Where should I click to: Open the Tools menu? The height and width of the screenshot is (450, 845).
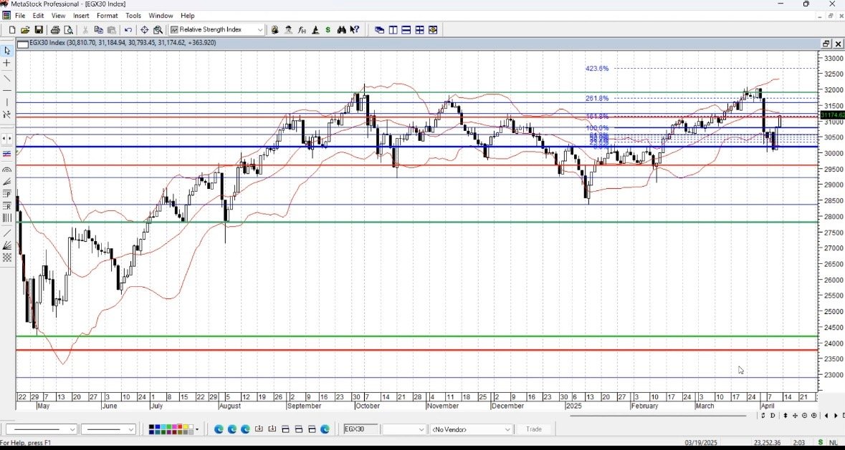click(133, 16)
